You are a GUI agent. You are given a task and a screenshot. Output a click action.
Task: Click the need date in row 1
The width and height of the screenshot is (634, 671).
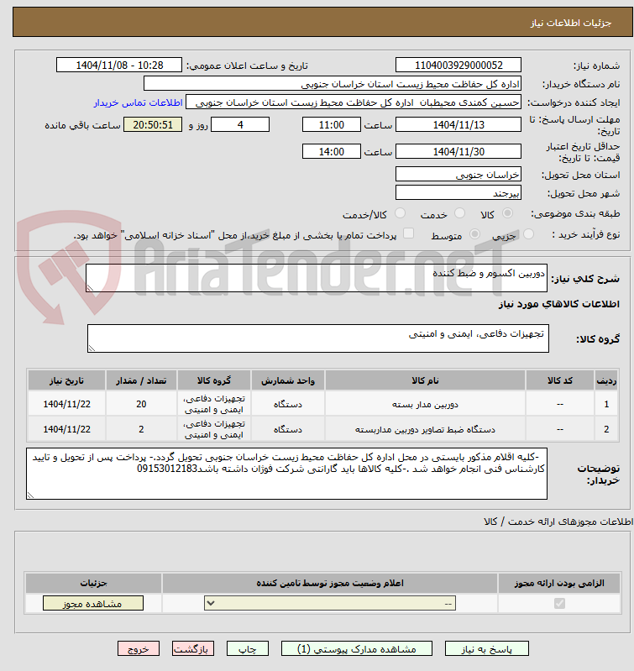coord(66,404)
